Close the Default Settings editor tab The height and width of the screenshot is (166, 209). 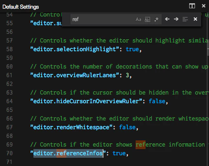coord(204,6)
